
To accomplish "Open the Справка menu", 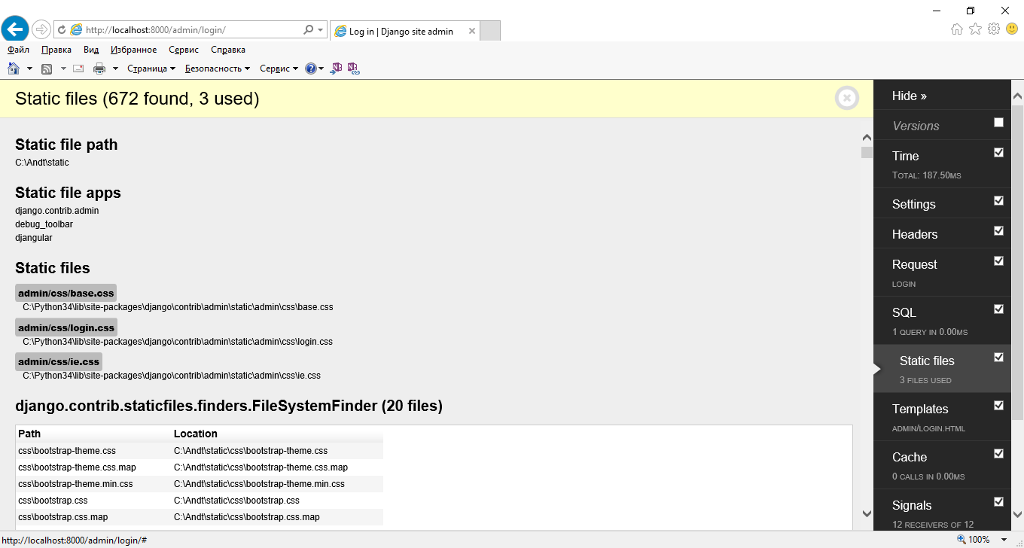I will [228, 50].
